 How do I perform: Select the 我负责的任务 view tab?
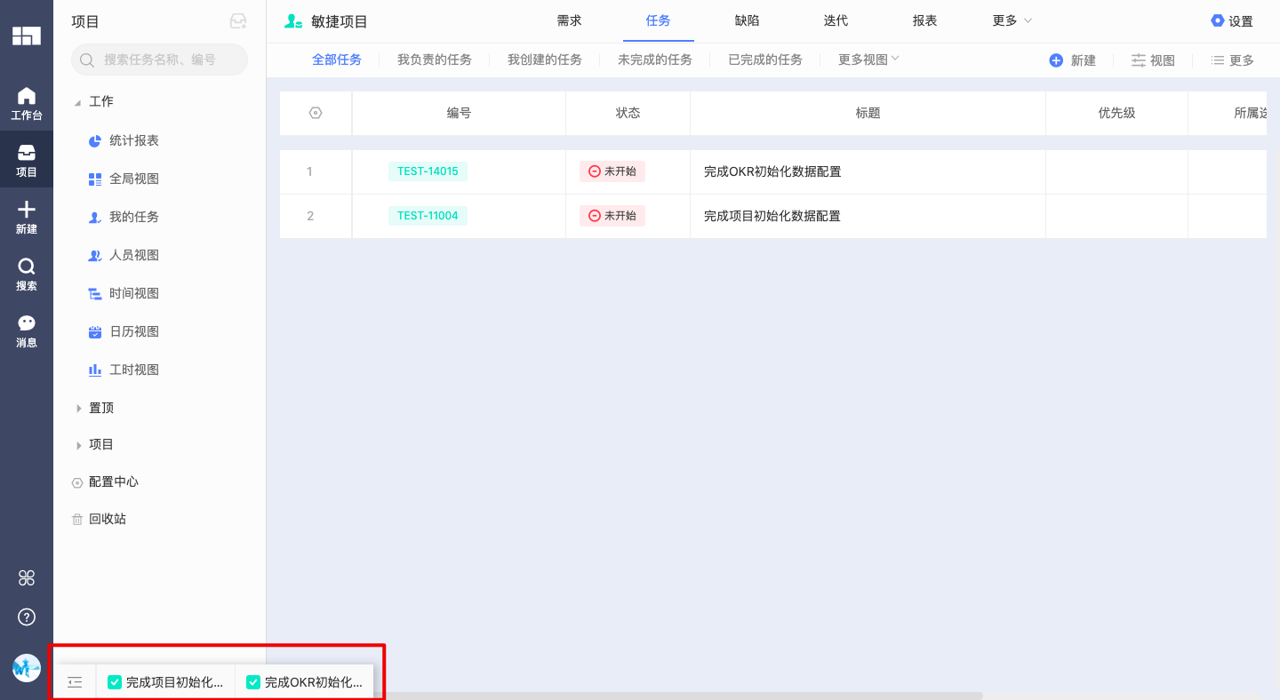(434, 60)
